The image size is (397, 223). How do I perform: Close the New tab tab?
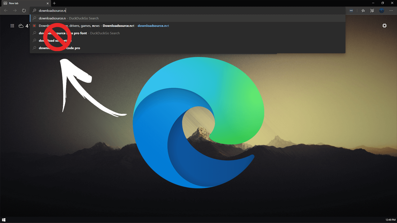point(47,3)
